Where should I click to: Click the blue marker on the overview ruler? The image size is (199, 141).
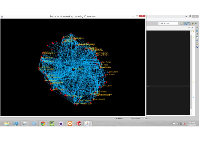(193, 97)
